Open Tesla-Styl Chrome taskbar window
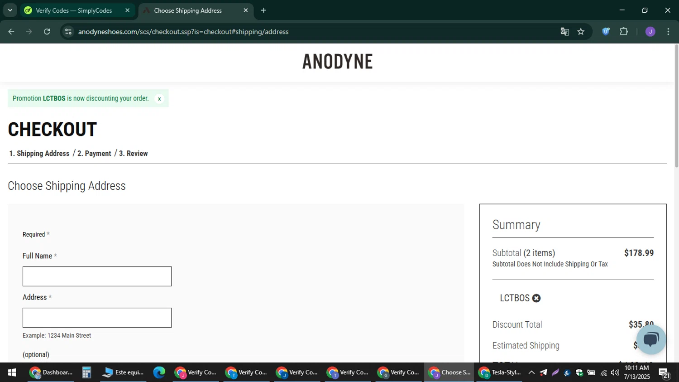The image size is (679, 382). coord(500,372)
